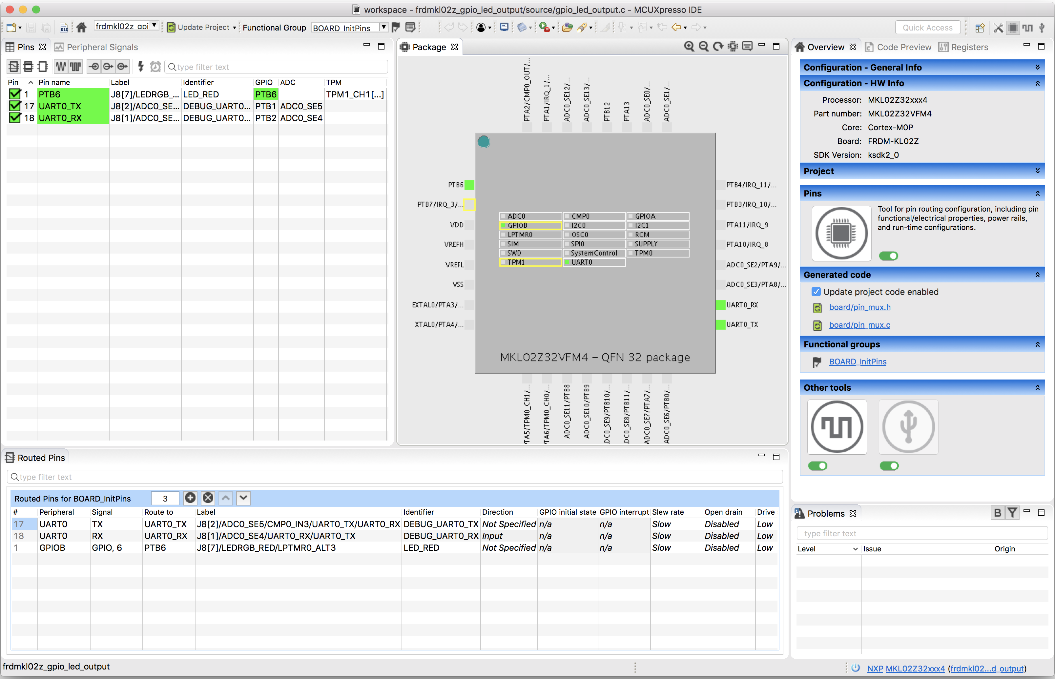This screenshot has height=679, width=1055.
Task: Add a new routed pin row
Action: point(190,498)
